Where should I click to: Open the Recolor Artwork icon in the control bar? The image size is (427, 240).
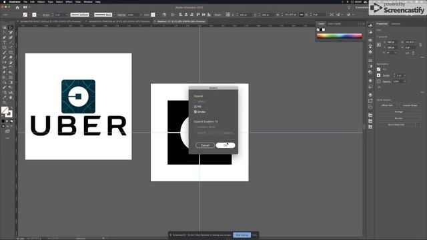click(164, 15)
